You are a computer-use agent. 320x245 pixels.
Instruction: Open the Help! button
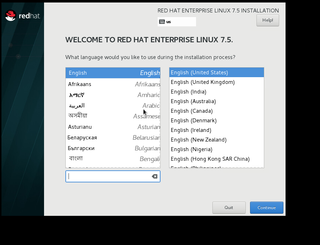(x=267, y=20)
